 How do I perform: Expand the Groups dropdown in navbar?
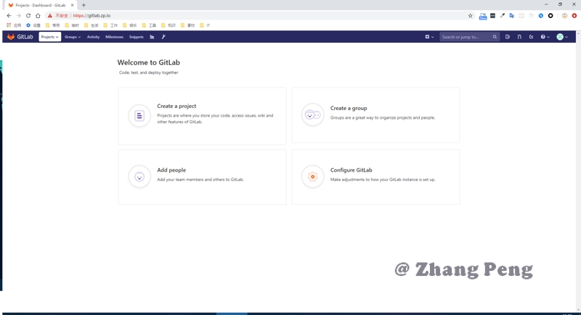click(73, 37)
